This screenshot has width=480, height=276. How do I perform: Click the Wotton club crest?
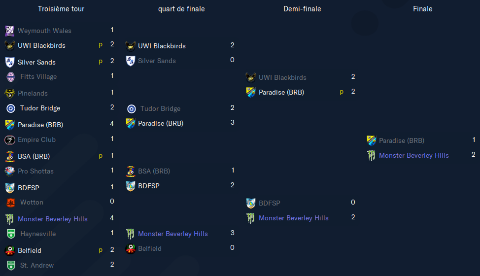[11, 203]
